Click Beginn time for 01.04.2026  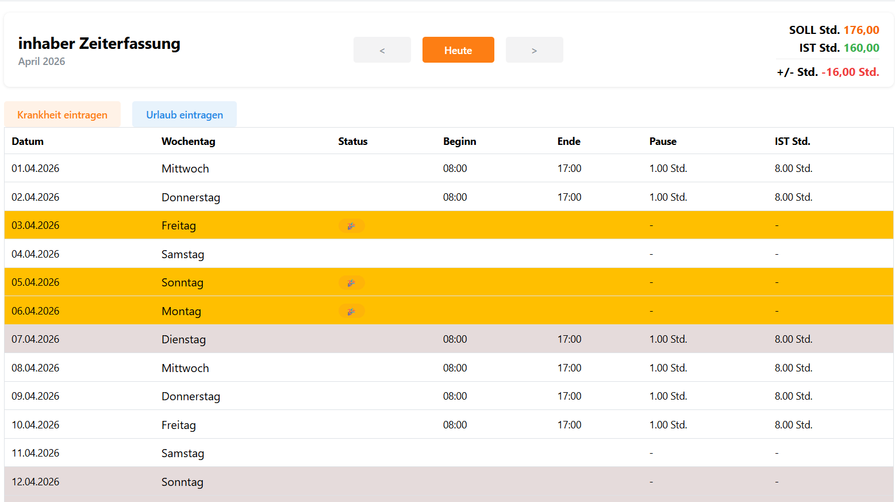[455, 168]
